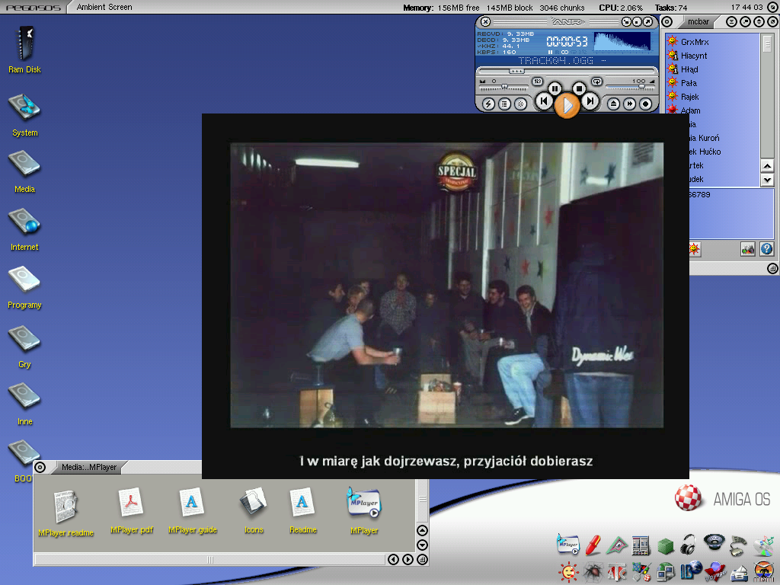Screen dimensions: 780x585
Task: Click the ANR balance slider
Action: point(503,87)
